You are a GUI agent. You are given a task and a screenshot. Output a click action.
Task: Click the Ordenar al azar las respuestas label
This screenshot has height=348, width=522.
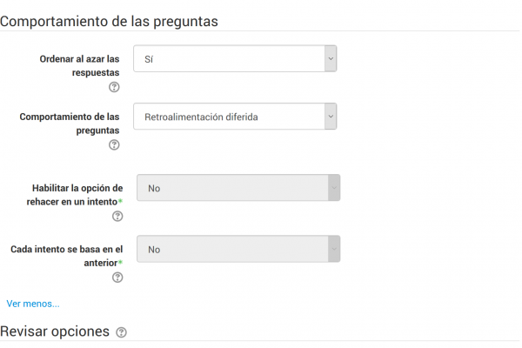79,65
